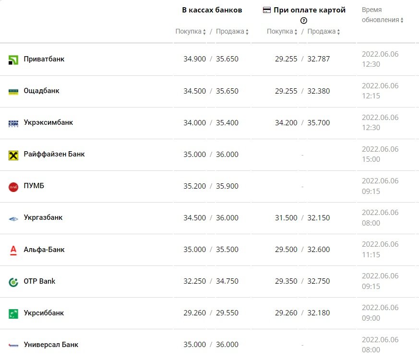This screenshot has width=419, height=360.
Task: Click the Райффайзен Банк logo icon
Action: click(13, 155)
